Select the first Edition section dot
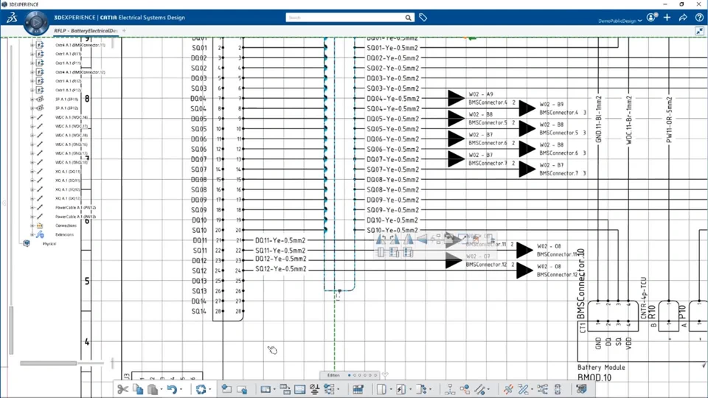 (x=349, y=375)
